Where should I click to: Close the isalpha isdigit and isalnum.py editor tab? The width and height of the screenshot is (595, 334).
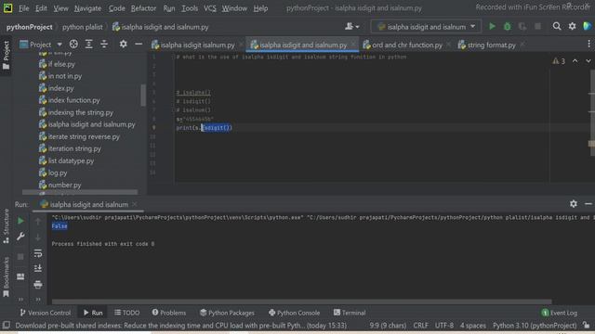coord(353,45)
